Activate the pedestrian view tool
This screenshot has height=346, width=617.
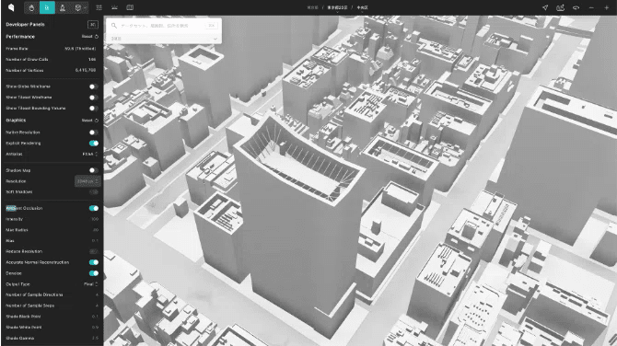tap(63, 7)
